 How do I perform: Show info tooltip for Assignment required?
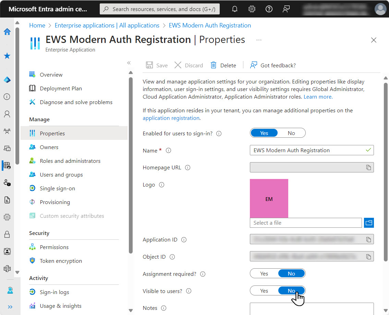tap(203, 274)
